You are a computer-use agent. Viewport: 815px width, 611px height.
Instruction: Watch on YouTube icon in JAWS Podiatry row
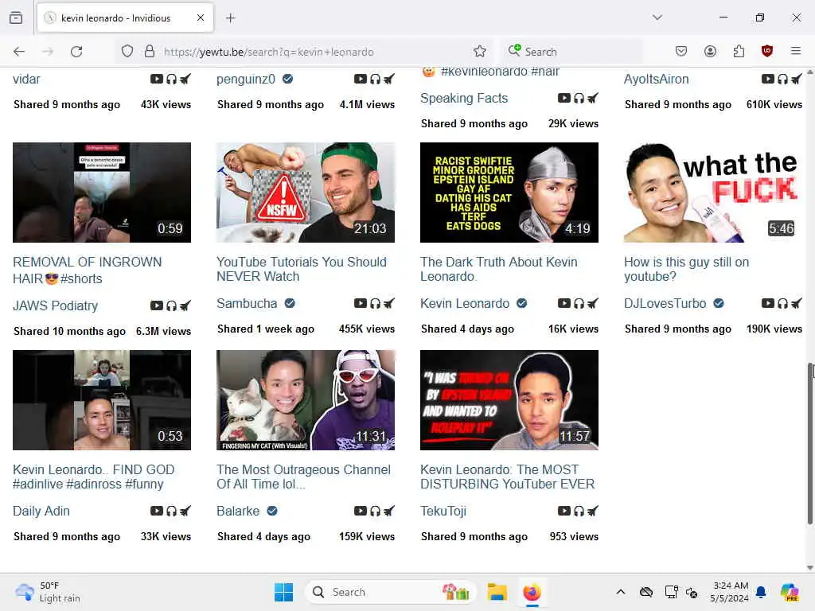pyautogui.click(x=157, y=305)
